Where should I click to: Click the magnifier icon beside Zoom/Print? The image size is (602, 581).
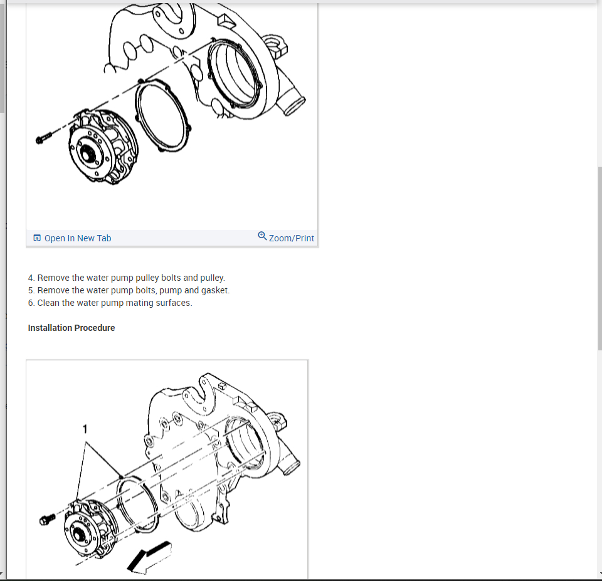click(262, 236)
